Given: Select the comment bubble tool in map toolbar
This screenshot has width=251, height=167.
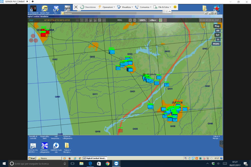Looking at the screenshot, I should (100, 20).
